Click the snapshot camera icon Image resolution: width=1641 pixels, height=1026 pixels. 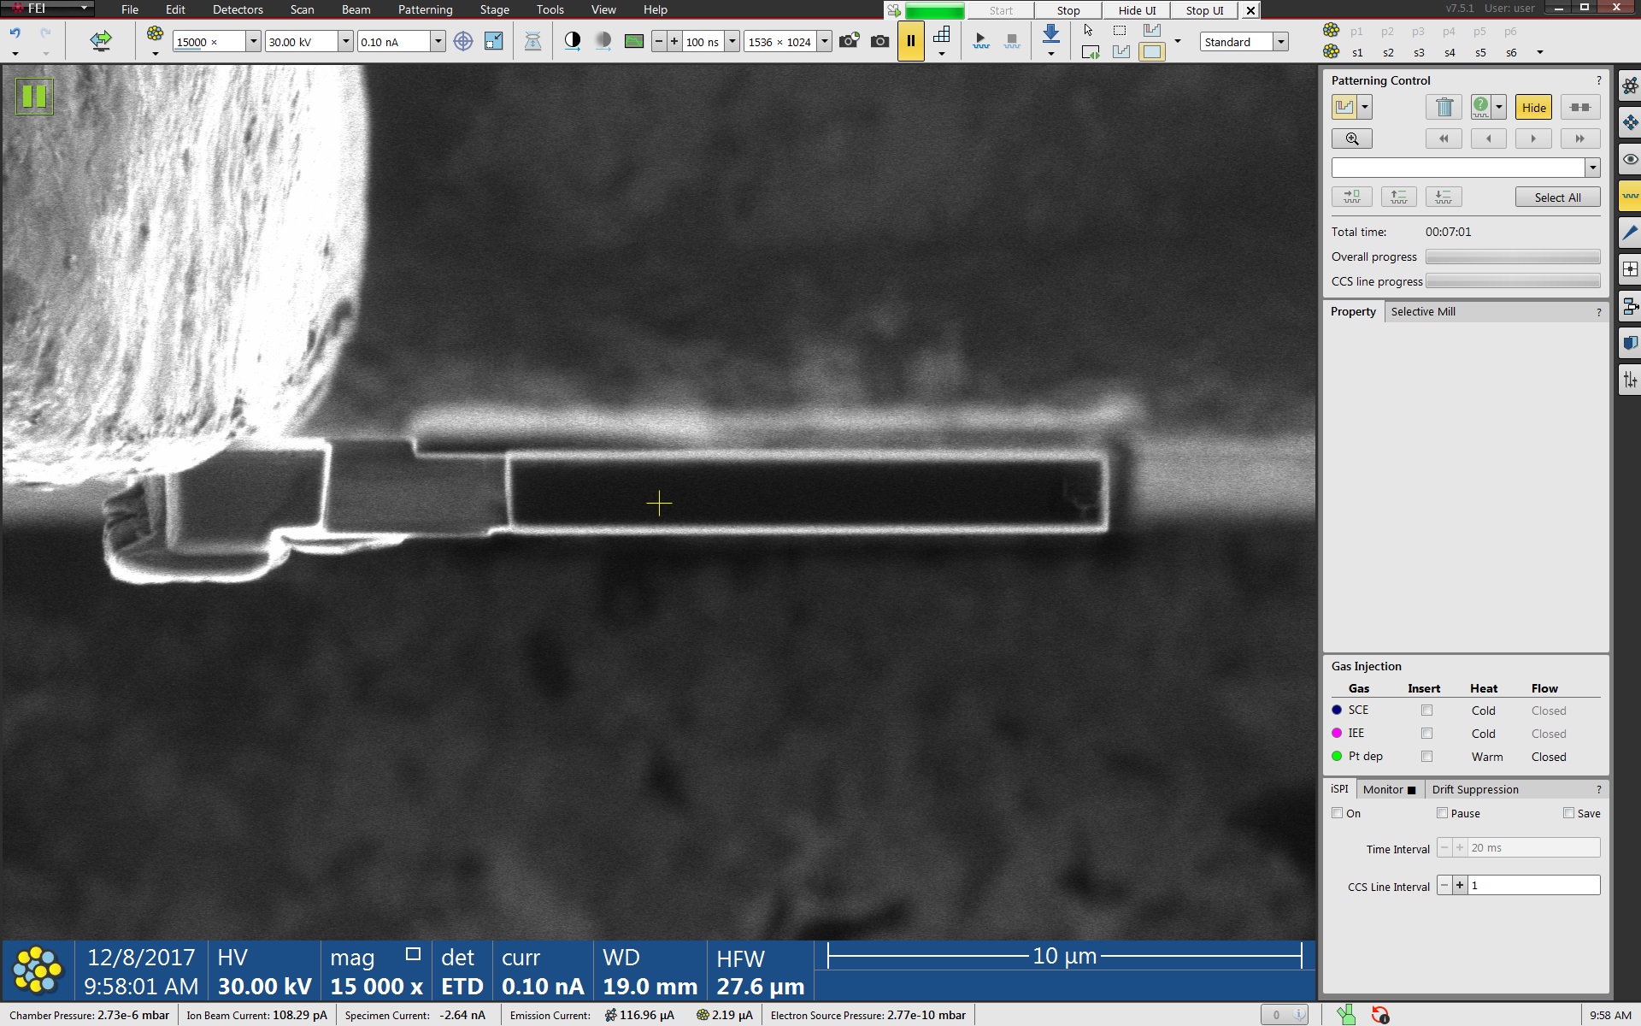point(879,41)
